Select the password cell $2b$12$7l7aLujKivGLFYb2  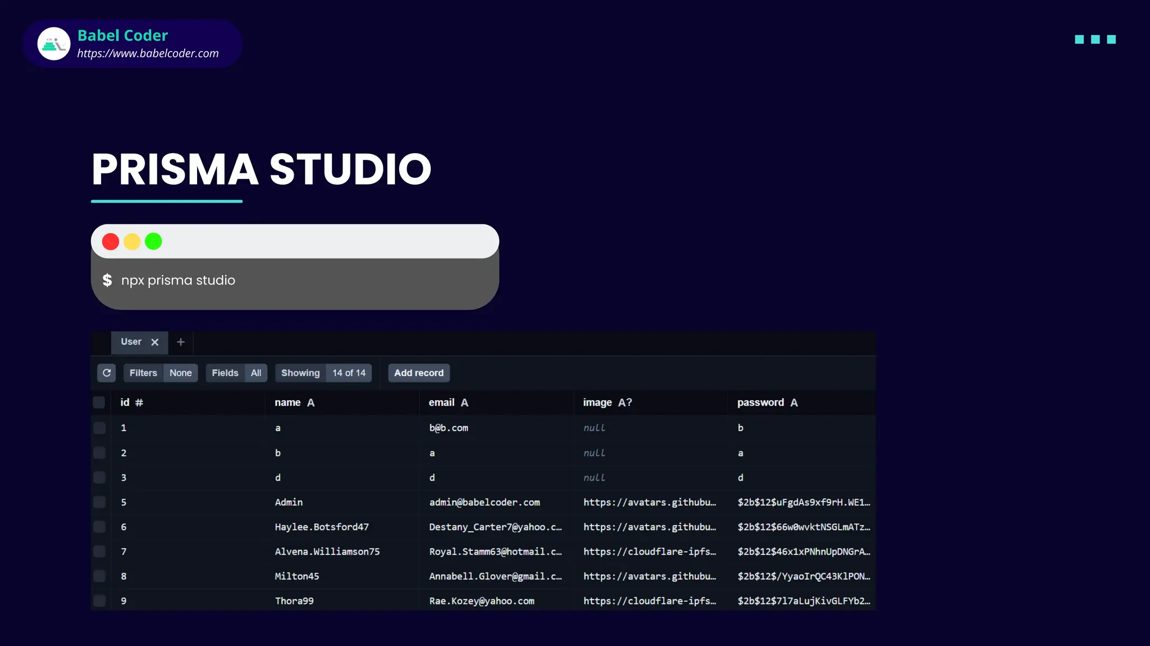(x=802, y=601)
